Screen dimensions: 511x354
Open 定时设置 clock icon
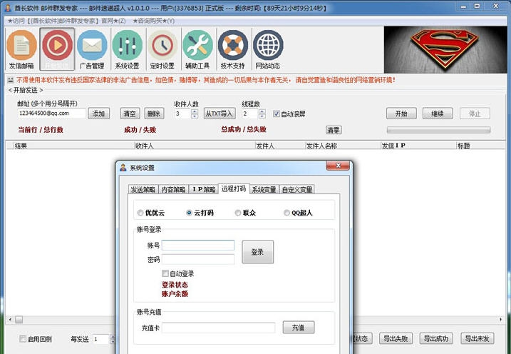pyautogui.click(x=162, y=49)
